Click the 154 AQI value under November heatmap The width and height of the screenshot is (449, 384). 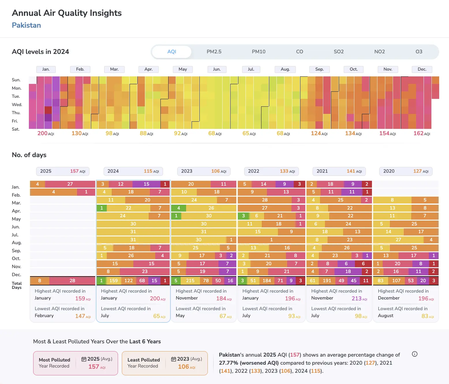click(x=388, y=133)
